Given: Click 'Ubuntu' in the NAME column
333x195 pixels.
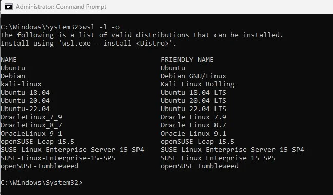Looking at the screenshot, I should [13, 68].
